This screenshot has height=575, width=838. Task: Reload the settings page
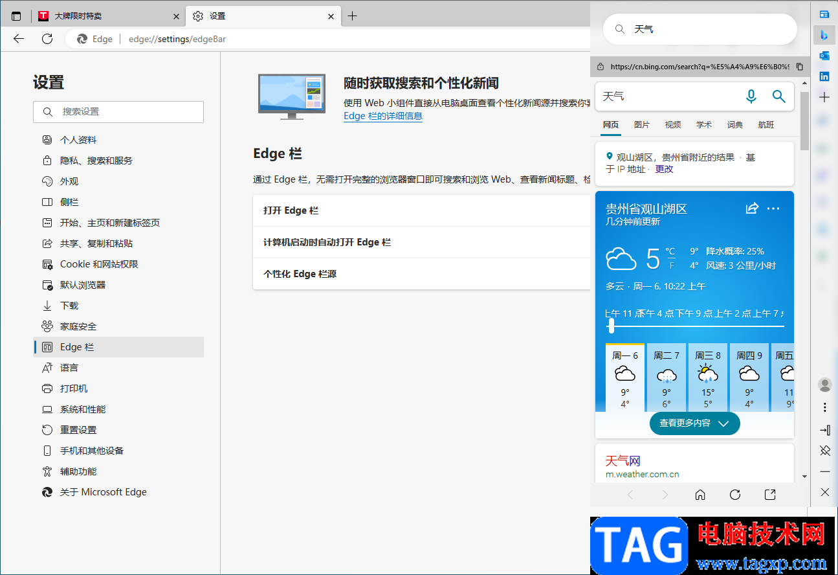[x=47, y=39]
